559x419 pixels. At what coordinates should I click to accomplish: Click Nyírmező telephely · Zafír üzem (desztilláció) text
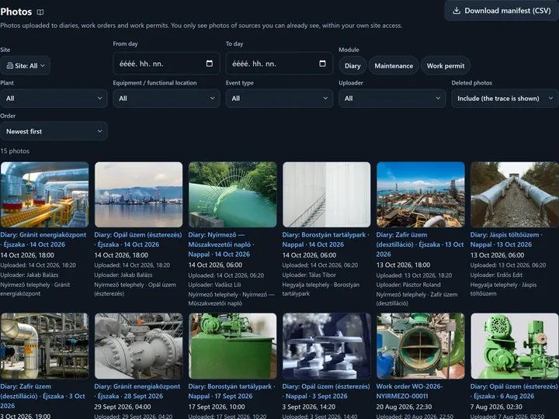pyautogui.click(x=417, y=299)
